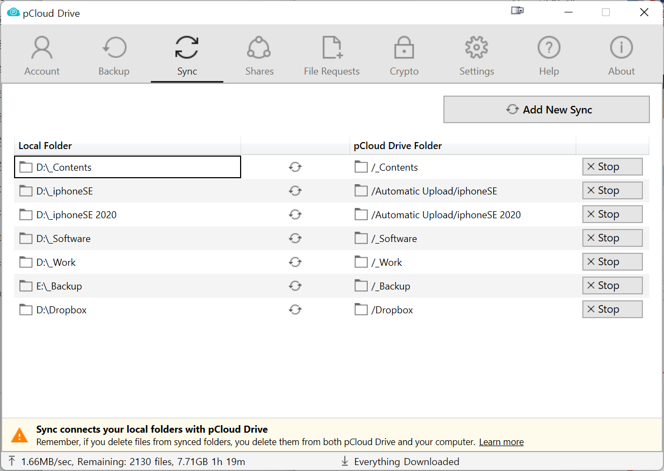This screenshot has width=664, height=471.
Task: Open the Settings tab
Action: [x=476, y=56]
